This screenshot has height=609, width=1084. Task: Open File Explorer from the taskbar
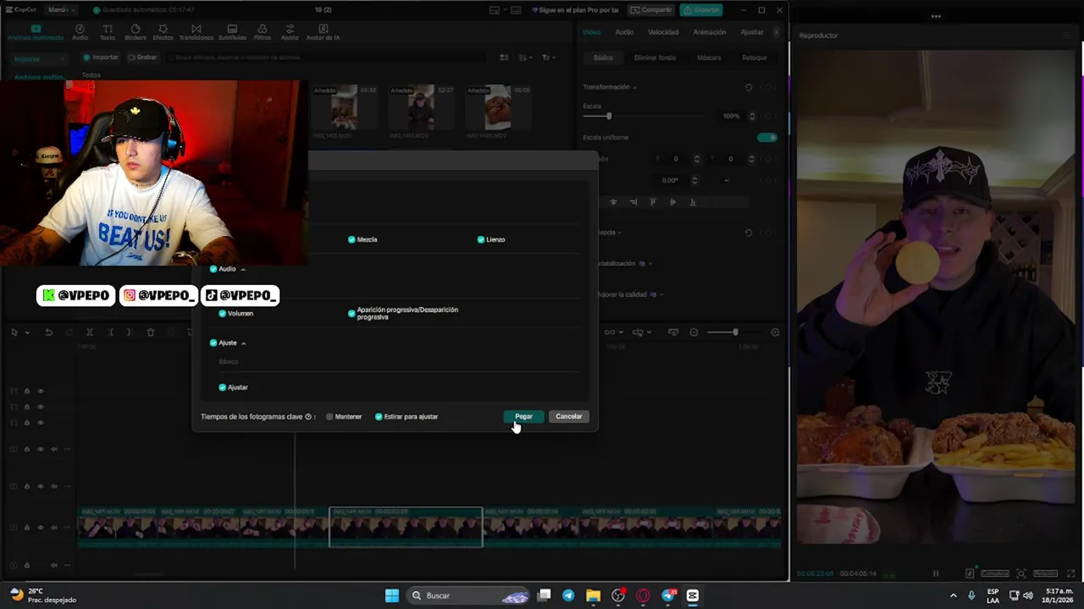pyautogui.click(x=593, y=595)
